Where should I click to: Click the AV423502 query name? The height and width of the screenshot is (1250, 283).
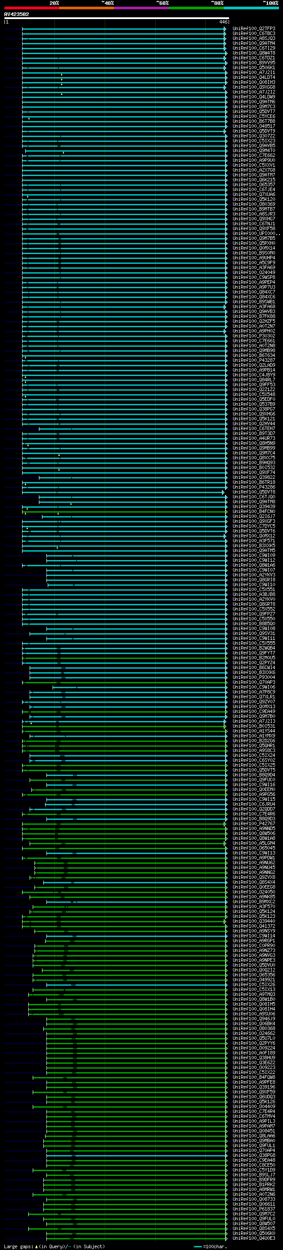(x=16, y=14)
